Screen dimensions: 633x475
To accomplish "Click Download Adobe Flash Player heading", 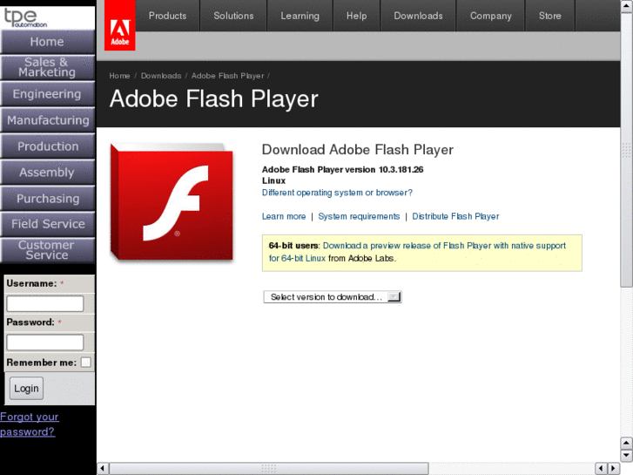I will click(x=358, y=150).
